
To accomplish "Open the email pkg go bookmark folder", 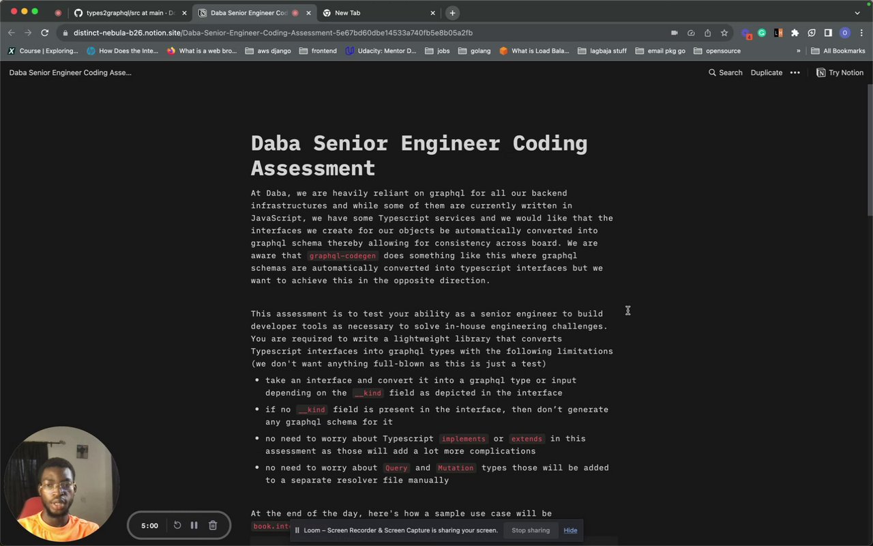I will [660, 51].
